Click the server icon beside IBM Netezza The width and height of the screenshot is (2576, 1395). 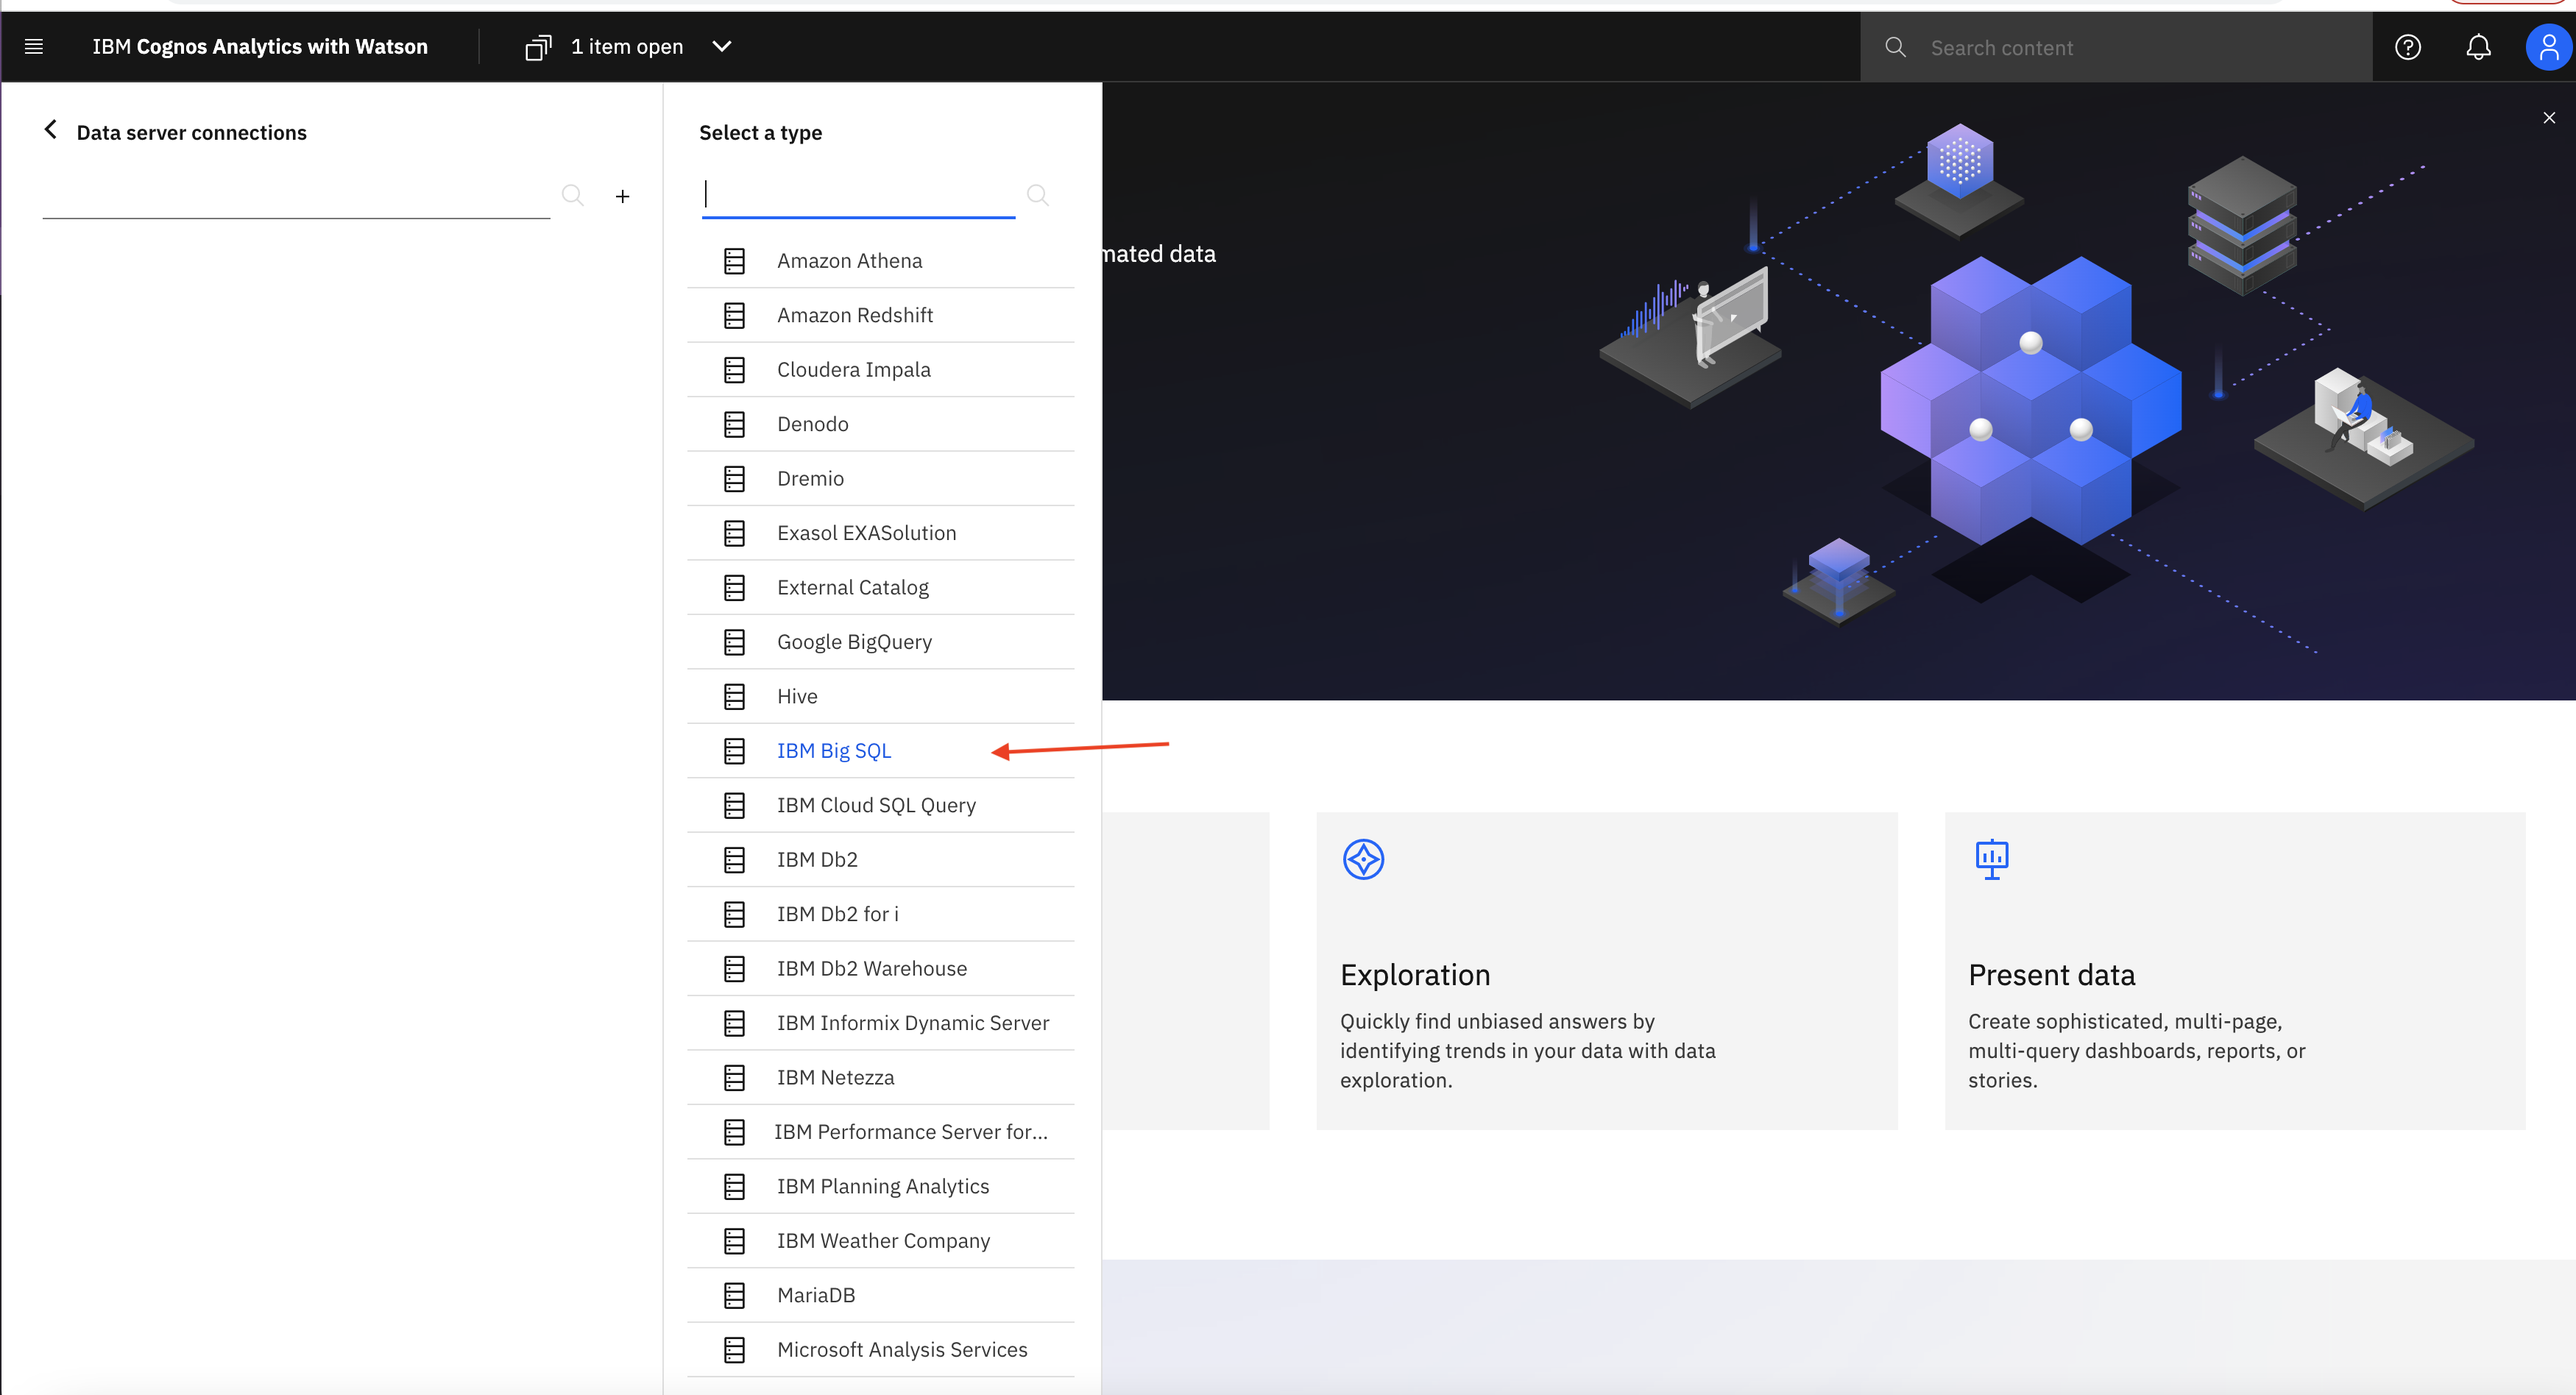(734, 1078)
